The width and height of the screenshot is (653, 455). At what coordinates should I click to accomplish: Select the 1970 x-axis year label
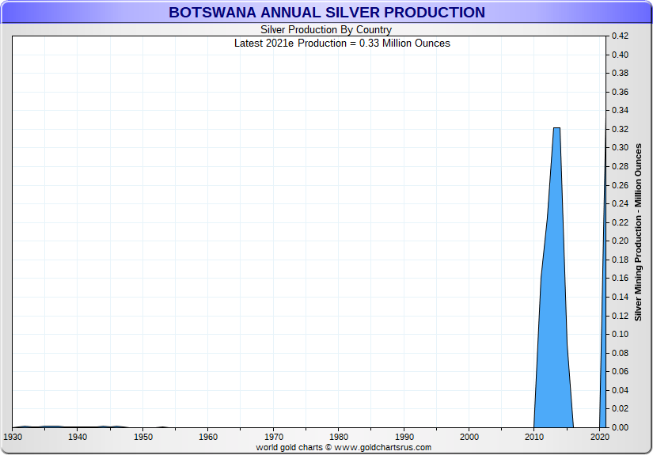273,437
